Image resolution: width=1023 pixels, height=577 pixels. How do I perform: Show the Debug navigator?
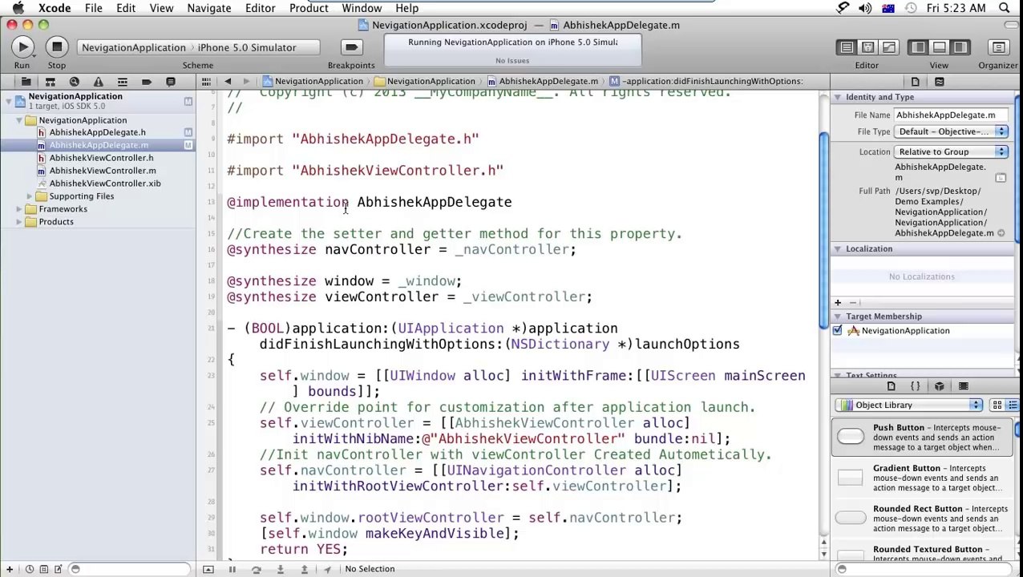coord(122,82)
